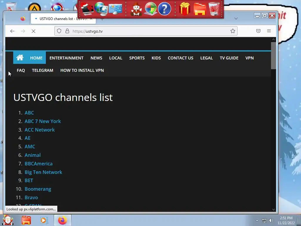
Task: Open the ACC Network channel link
Action: [40, 130]
